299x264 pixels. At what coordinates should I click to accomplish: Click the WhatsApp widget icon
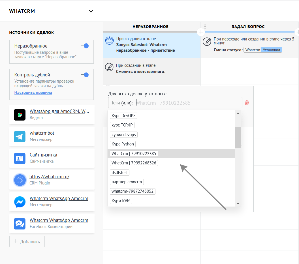(20, 115)
